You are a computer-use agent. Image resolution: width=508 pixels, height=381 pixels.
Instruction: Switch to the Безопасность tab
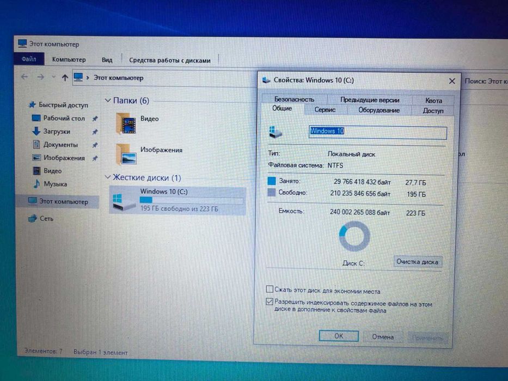294,99
